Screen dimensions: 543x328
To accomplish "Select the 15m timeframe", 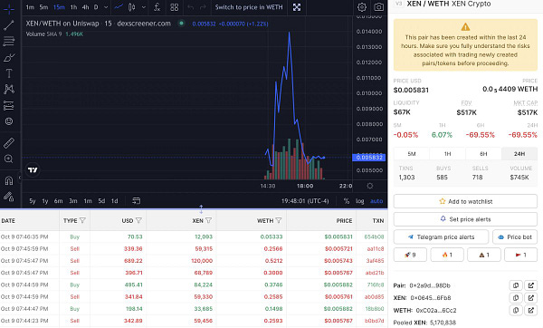I will pyautogui.click(x=59, y=7).
